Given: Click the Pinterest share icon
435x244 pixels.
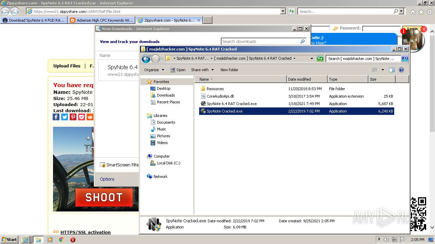Looking at the screenshot, I should (73, 117).
